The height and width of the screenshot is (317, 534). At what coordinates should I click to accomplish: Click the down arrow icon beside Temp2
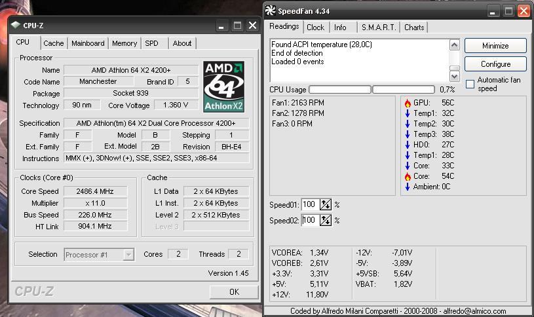408,124
